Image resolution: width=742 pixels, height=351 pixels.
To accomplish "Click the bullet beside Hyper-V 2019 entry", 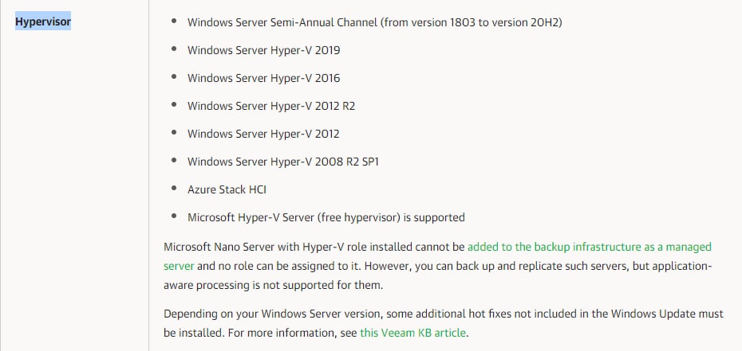I will (175, 50).
